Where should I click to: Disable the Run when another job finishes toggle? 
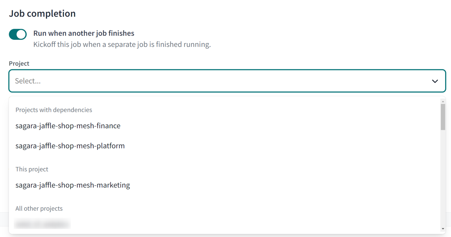coord(18,34)
